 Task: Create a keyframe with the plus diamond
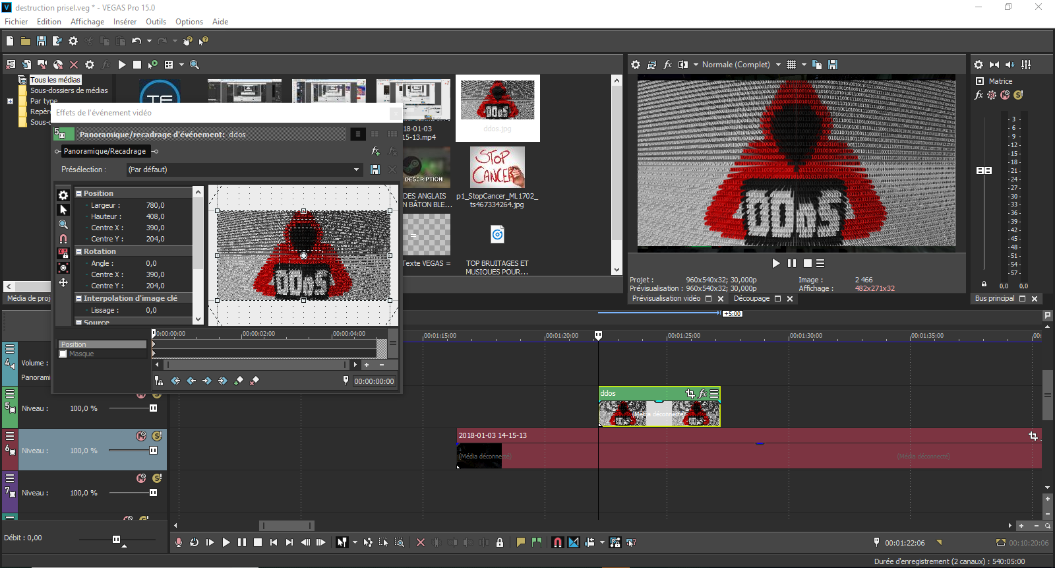pyautogui.click(x=239, y=381)
